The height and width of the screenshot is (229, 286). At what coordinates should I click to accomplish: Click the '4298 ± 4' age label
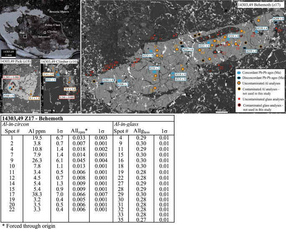click(278, 19)
